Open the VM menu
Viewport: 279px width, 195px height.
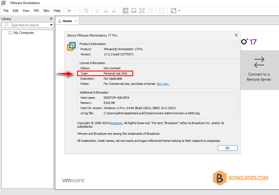[36, 11]
